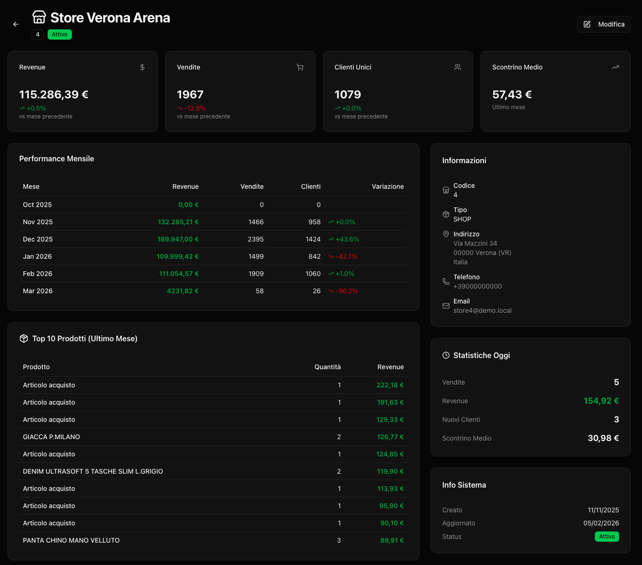Click the store4@demo.local email address
The height and width of the screenshot is (565, 642).
(x=482, y=310)
